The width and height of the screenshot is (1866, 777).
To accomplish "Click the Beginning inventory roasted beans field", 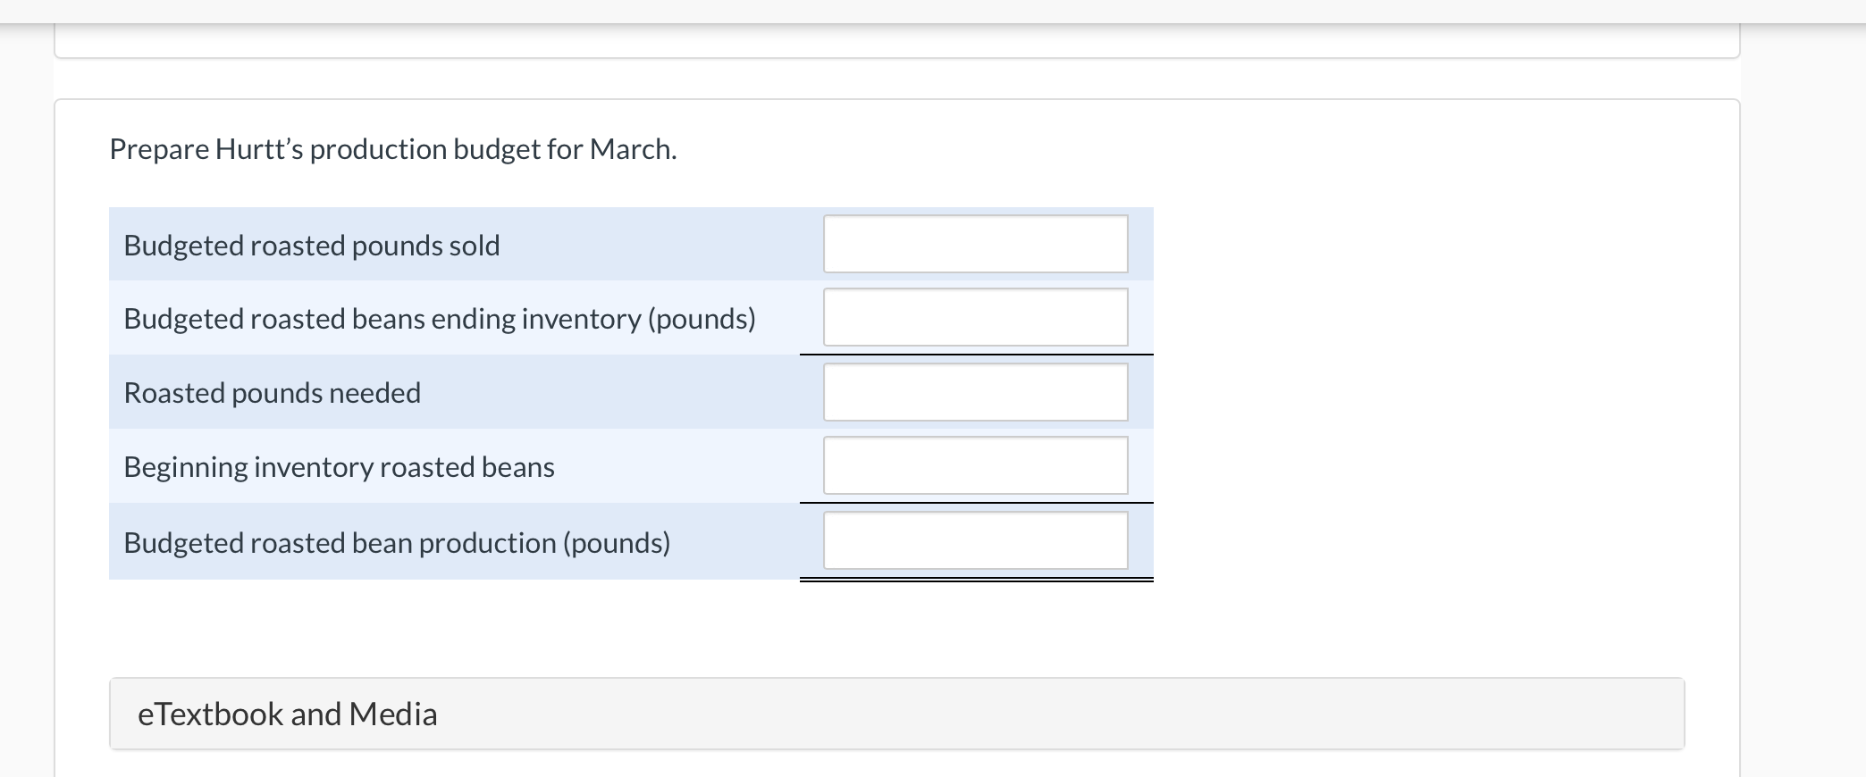I will 975,465.
